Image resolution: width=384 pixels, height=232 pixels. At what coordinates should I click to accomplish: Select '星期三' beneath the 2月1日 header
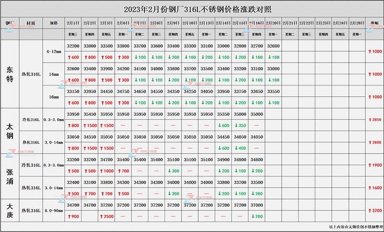coord(73,34)
